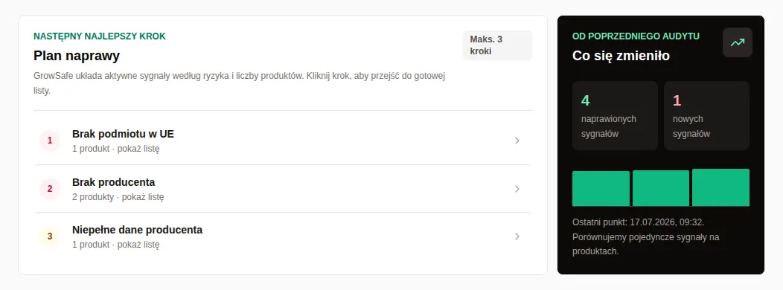
Task: Click the number 1 step badge
Action: click(x=49, y=141)
